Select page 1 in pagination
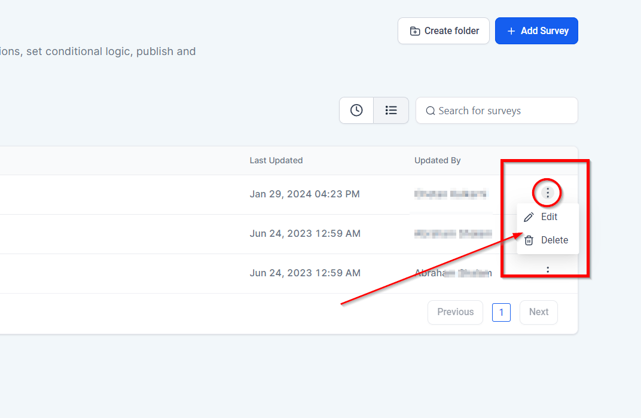 coord(501,312)
